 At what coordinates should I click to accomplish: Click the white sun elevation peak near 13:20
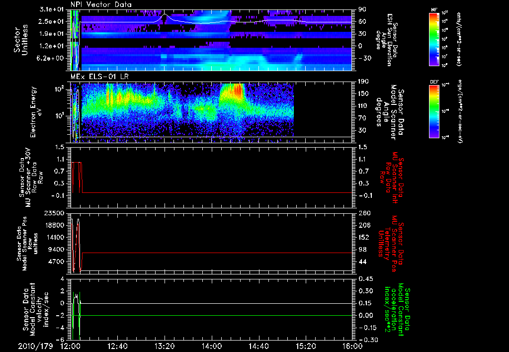165,14
